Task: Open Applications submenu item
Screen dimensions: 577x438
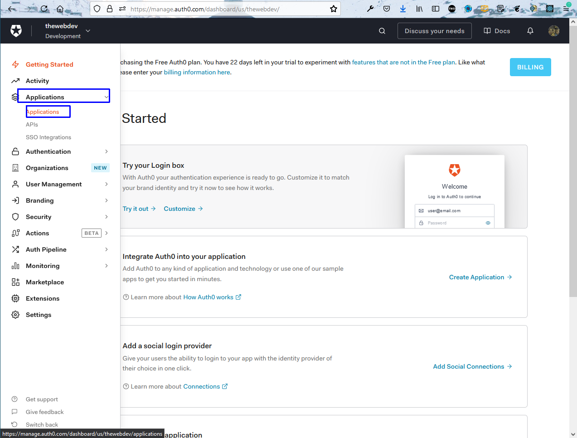Action: 43,112
